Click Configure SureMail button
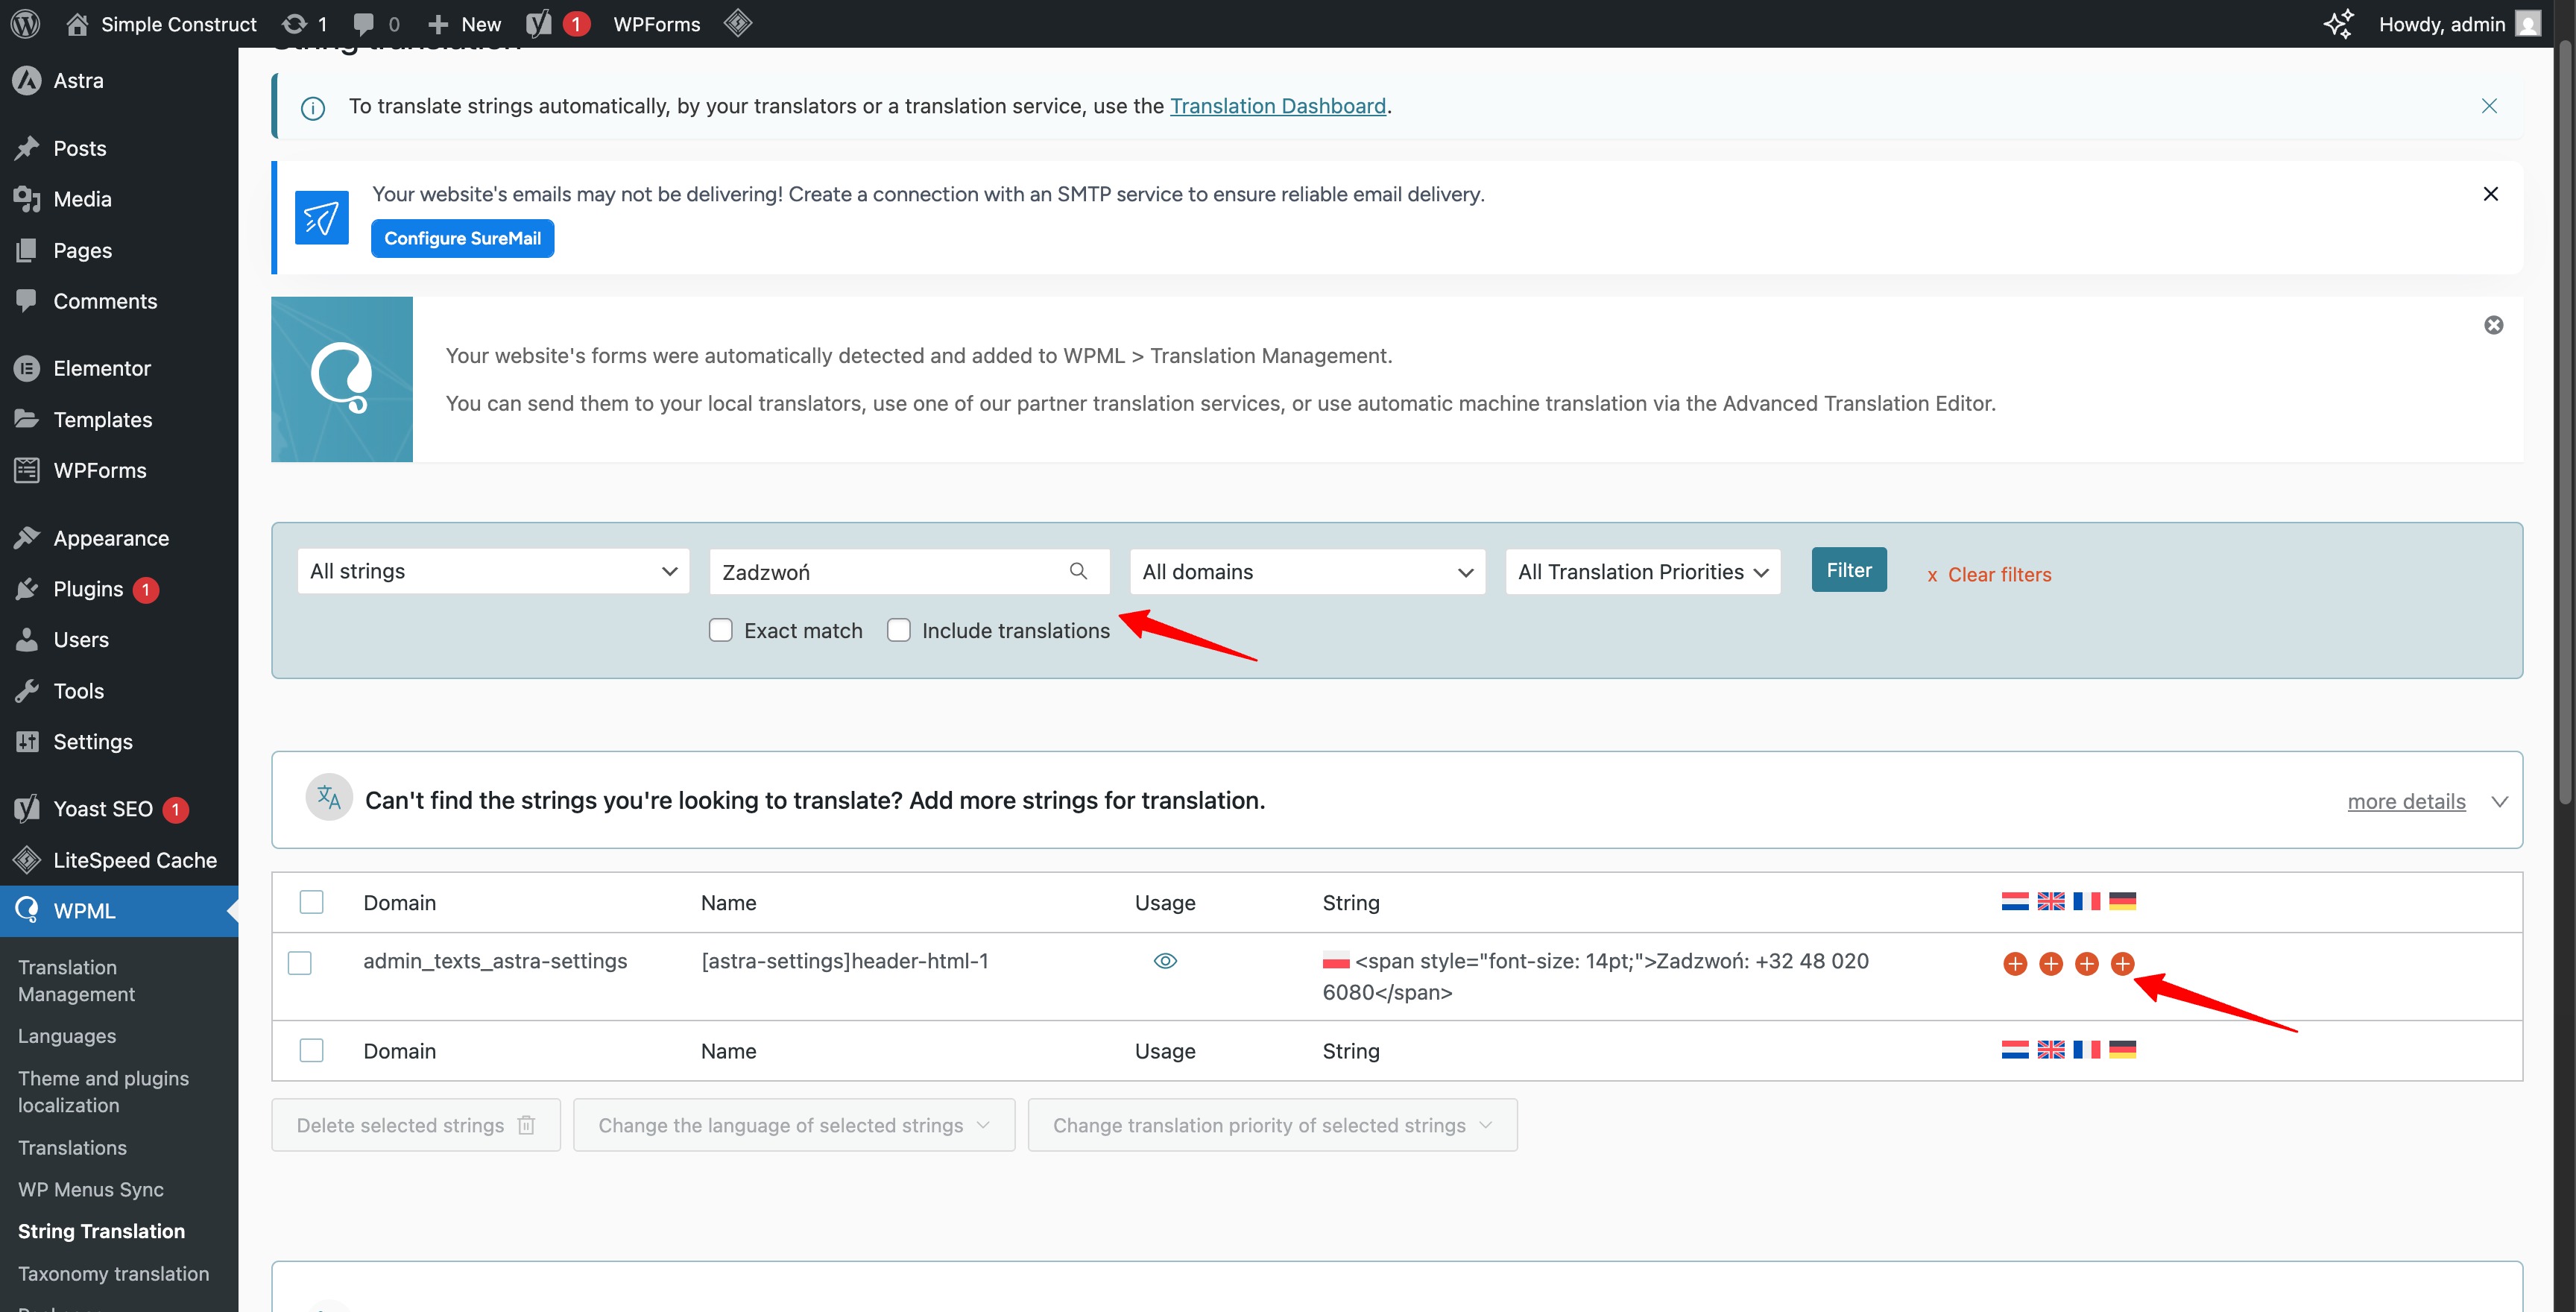 coord(462,238)
